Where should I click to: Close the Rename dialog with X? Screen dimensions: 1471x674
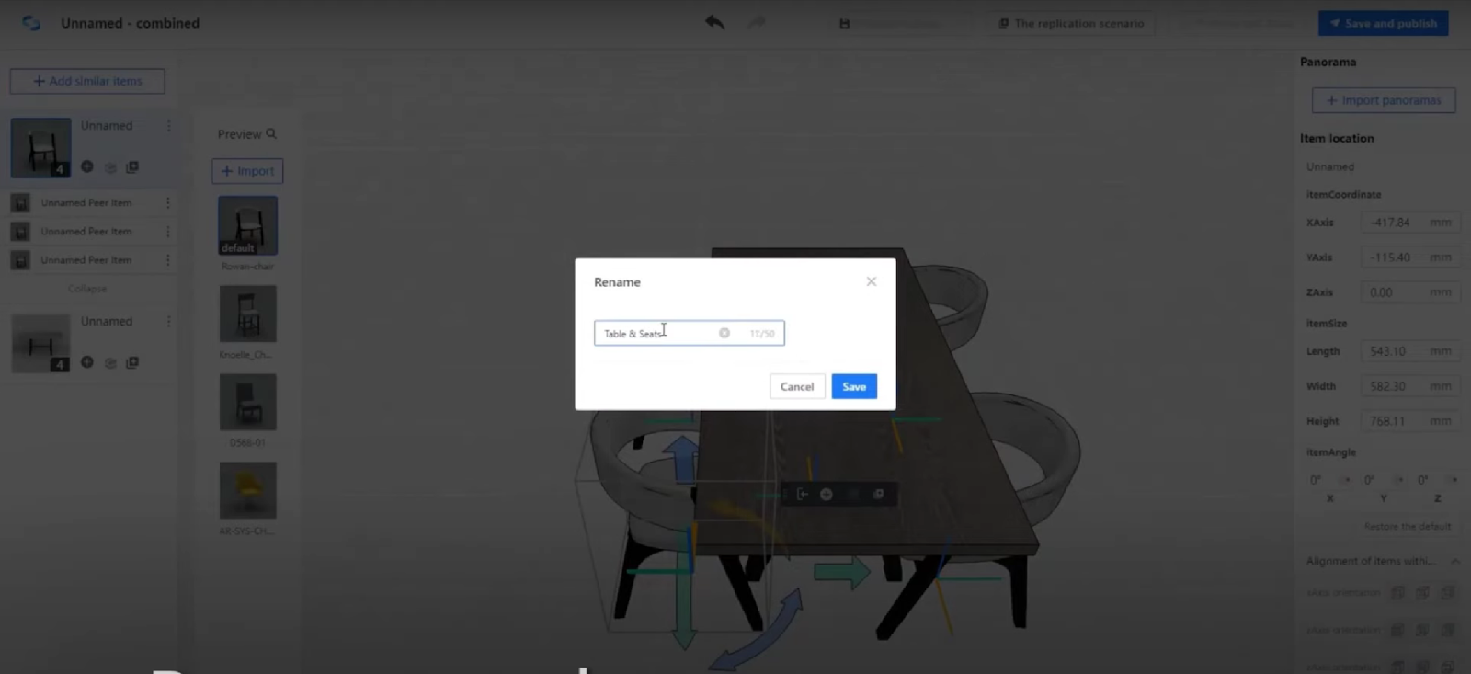(872, 281)
